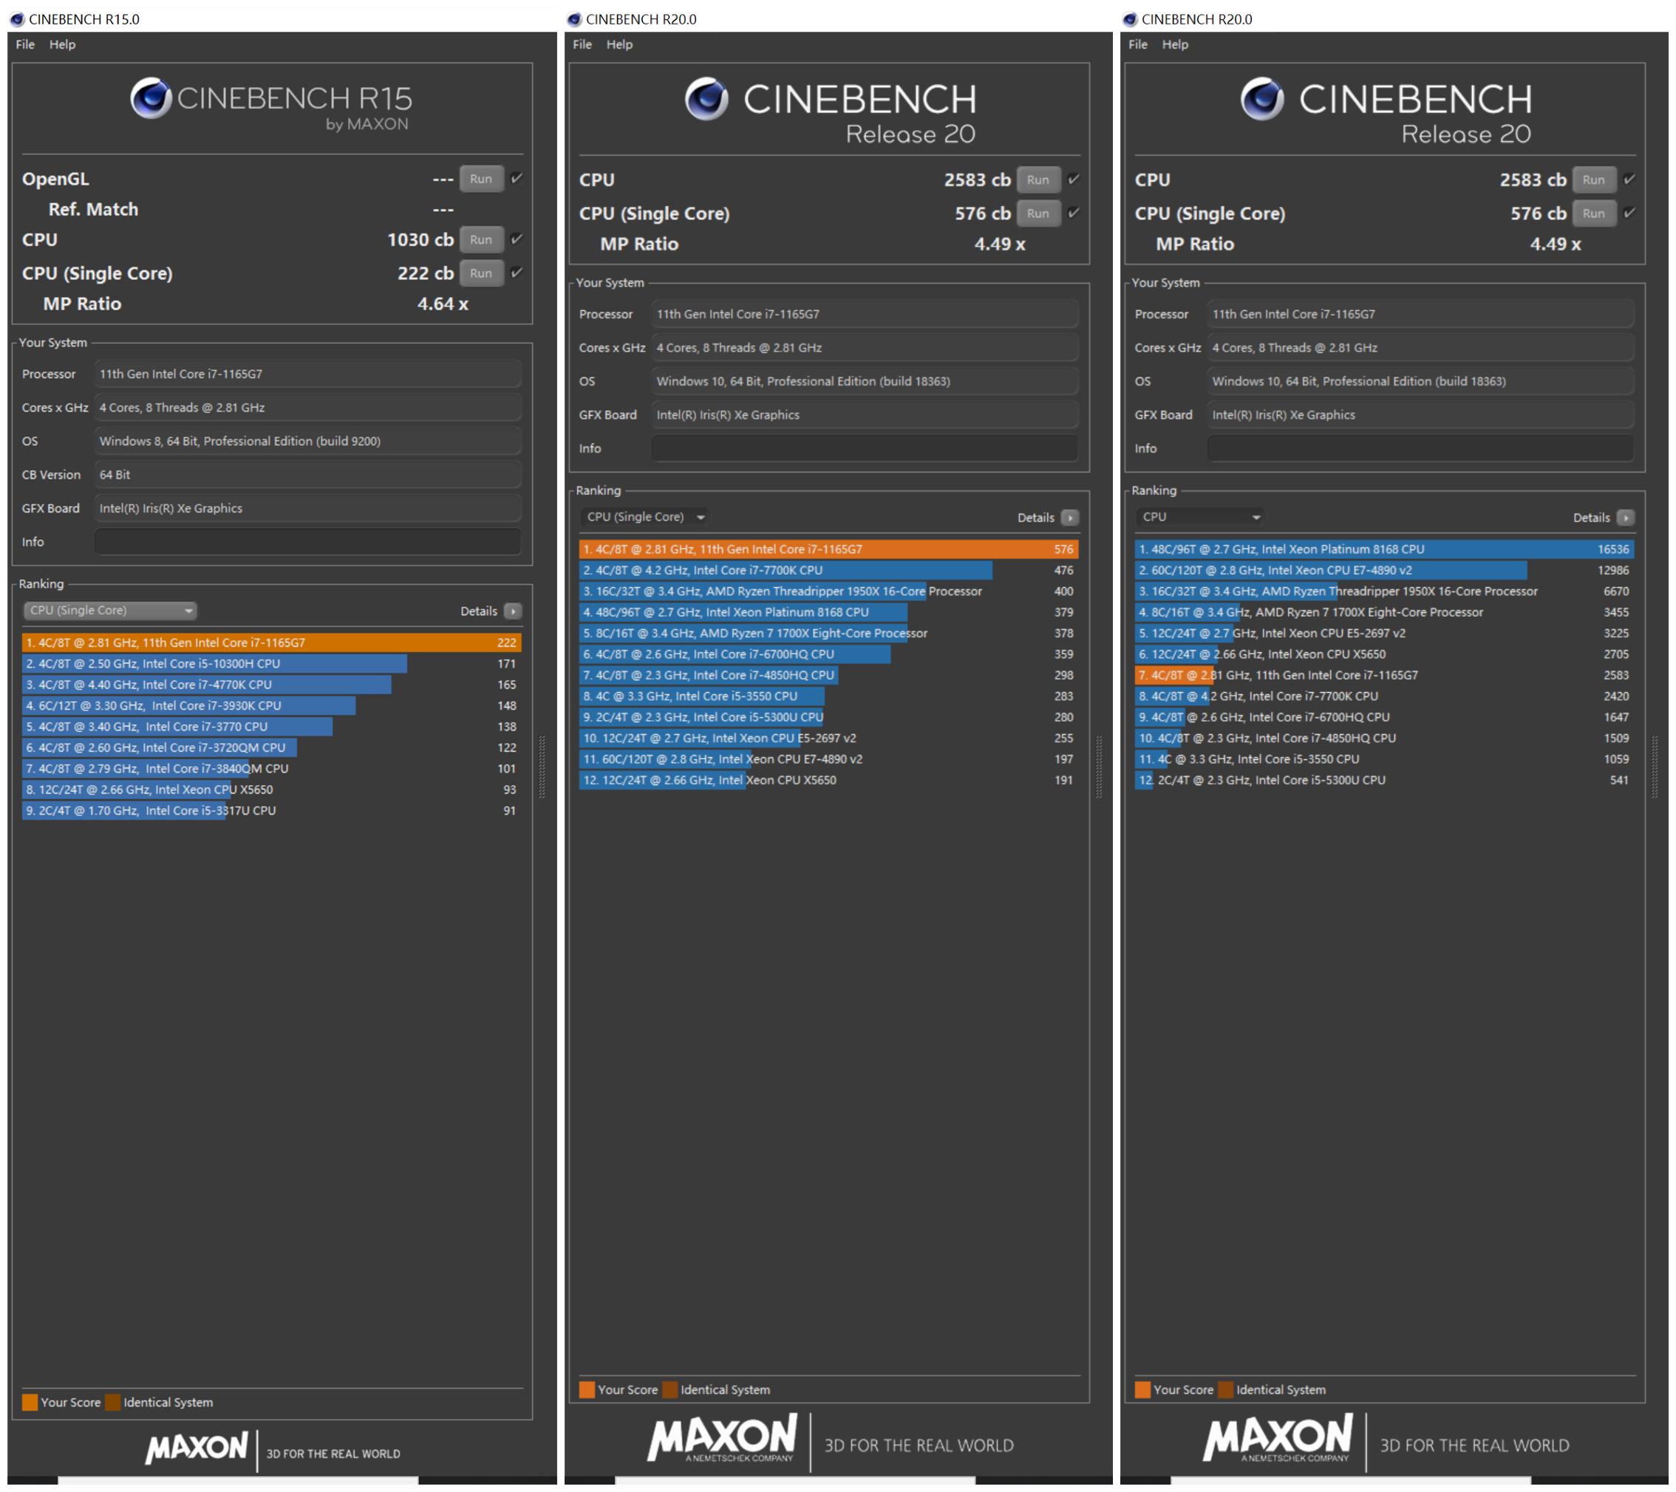
Task: Click the Cinebench icon in R15.0 title bar
Action: click(17, 19)
